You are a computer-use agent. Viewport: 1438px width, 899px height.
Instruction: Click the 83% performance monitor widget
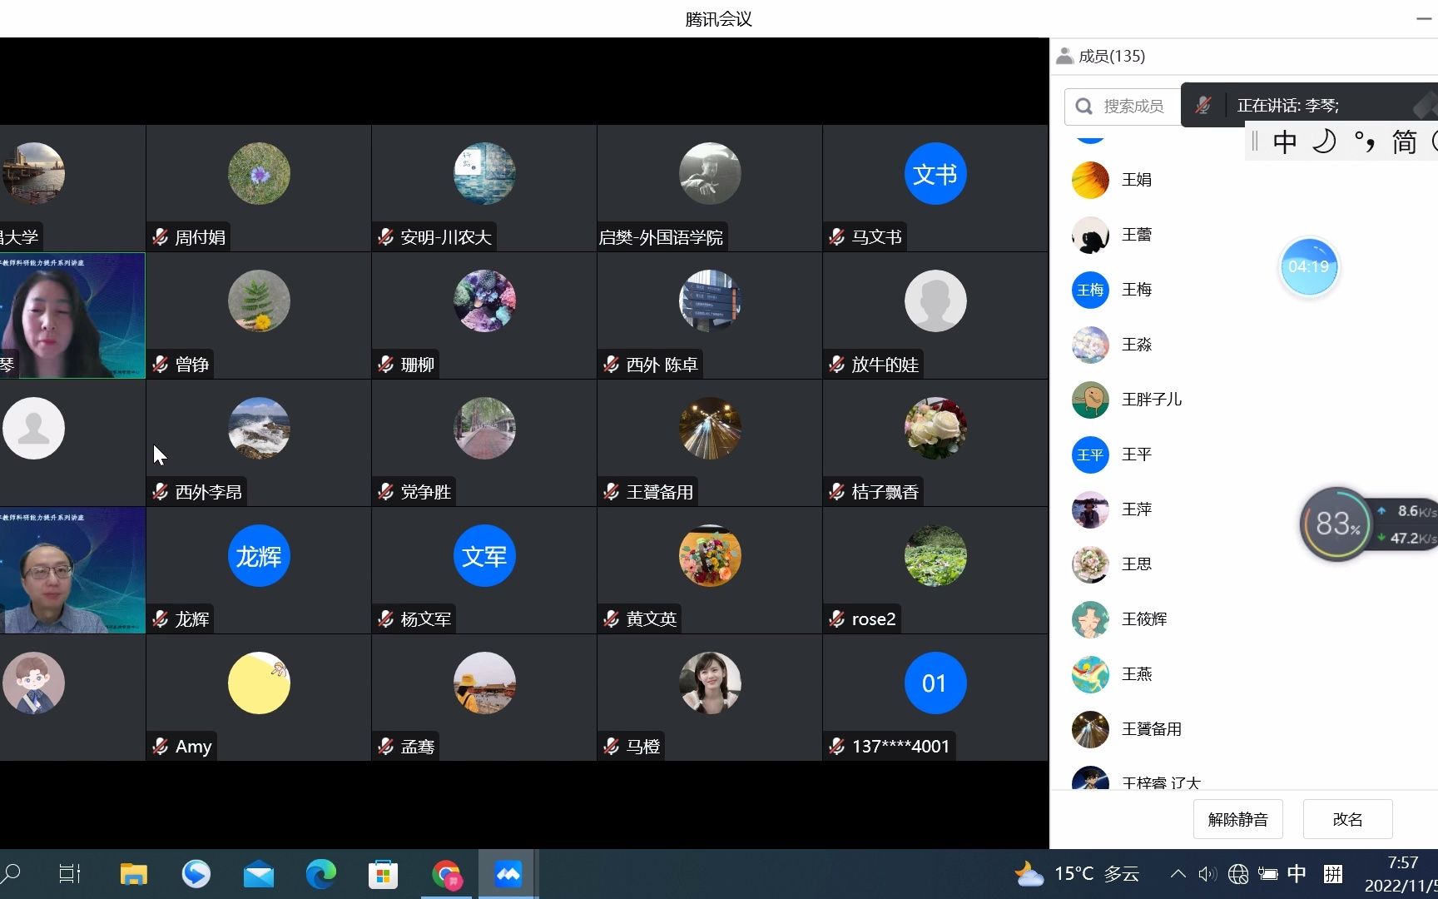pyautogui.click(x=1336, y=524)
